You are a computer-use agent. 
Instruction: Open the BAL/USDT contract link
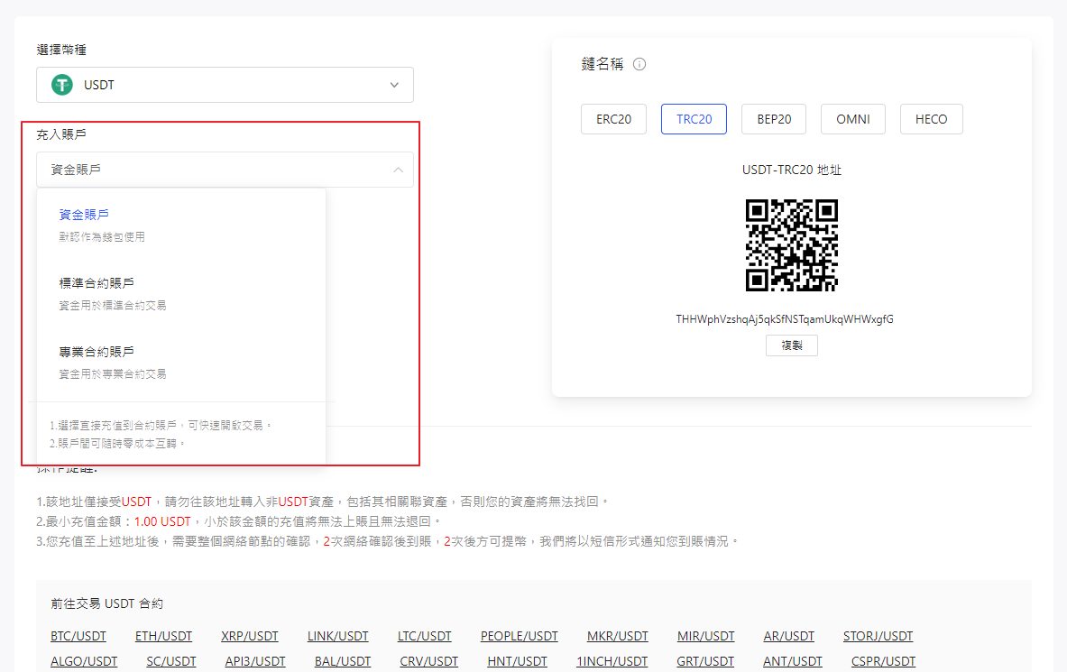coord(342,661)
